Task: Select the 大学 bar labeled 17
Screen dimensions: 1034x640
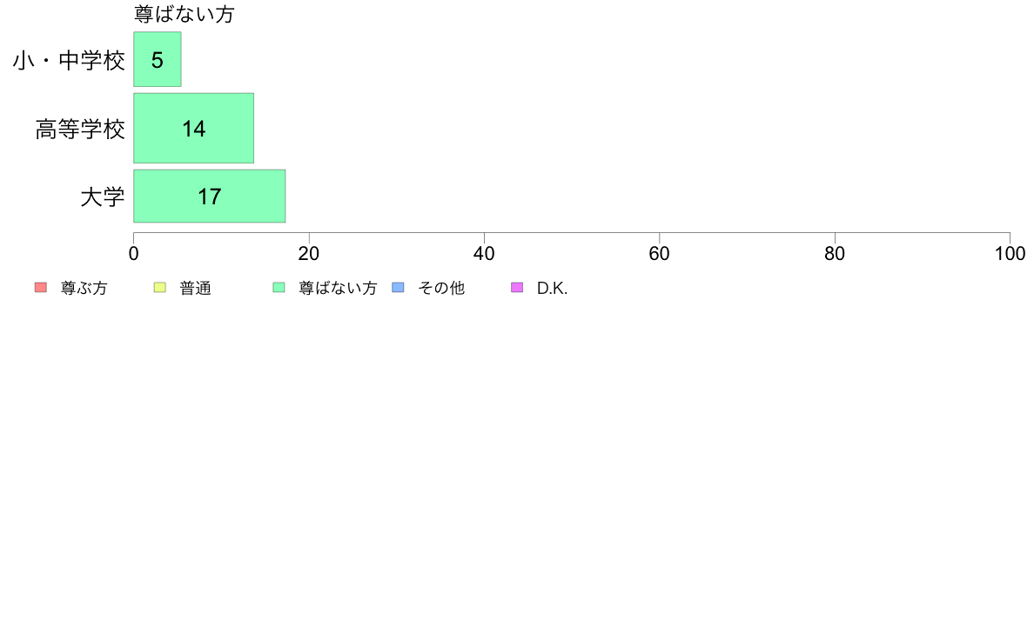Action: coord(210,197)
